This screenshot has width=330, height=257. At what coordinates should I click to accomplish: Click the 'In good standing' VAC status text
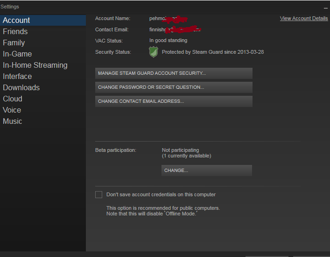coord(168,41)
